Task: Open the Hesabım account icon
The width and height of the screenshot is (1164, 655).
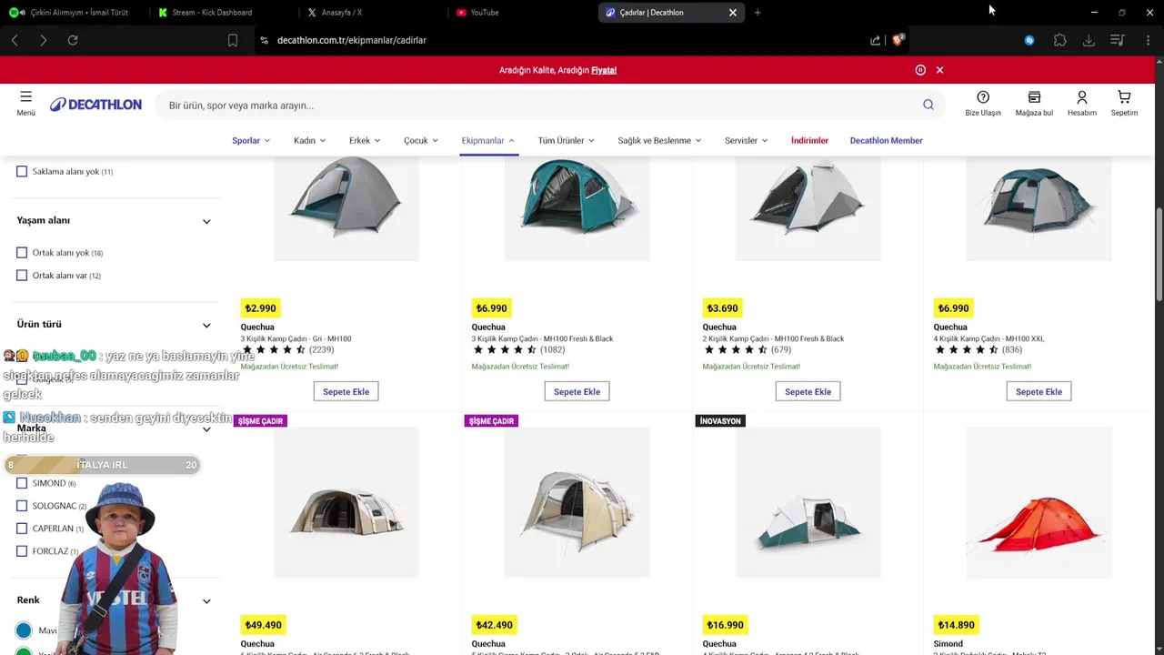Action: (x=1081, y=98)
